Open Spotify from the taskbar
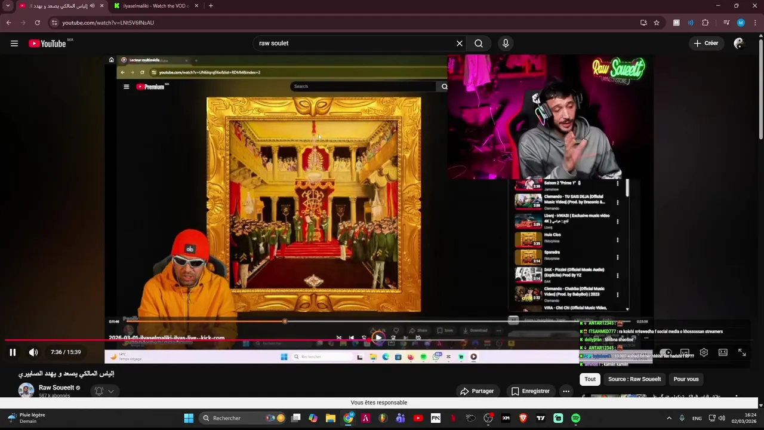764x430 pixels. coord(575,418)
